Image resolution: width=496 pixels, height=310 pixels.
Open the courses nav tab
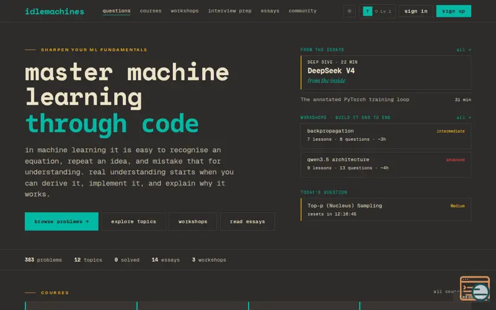[151, 11]
